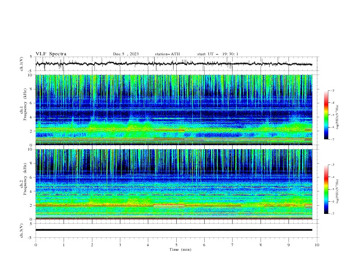
Task: Click time axis tick label "0"
Action: (36, 245)
